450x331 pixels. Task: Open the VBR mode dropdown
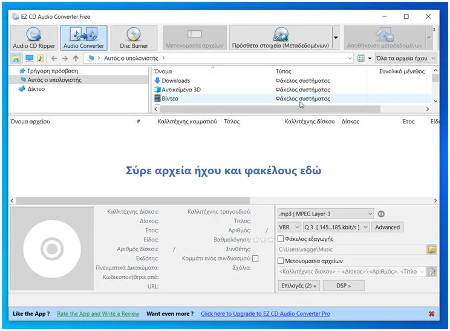pos(289,228)
